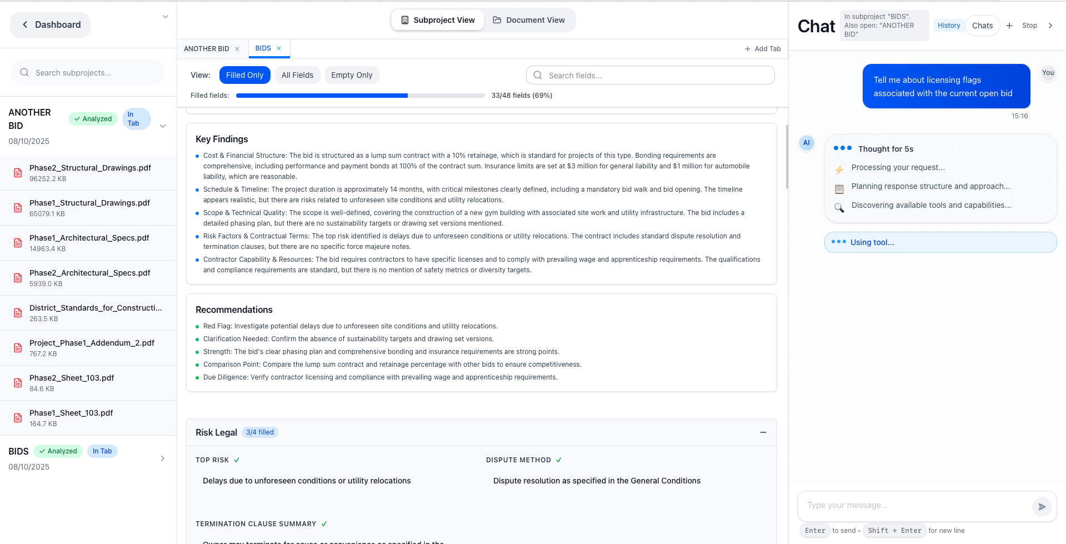Select Subproject View using its device icon
Screen dimensions: 1066x544
pos(404,20)
